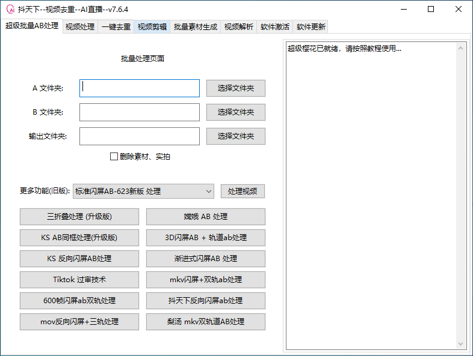Click the log panel scrollbar down arrow
The width and height of the screenshot is (473, 356).
click(x=462, y=344)
